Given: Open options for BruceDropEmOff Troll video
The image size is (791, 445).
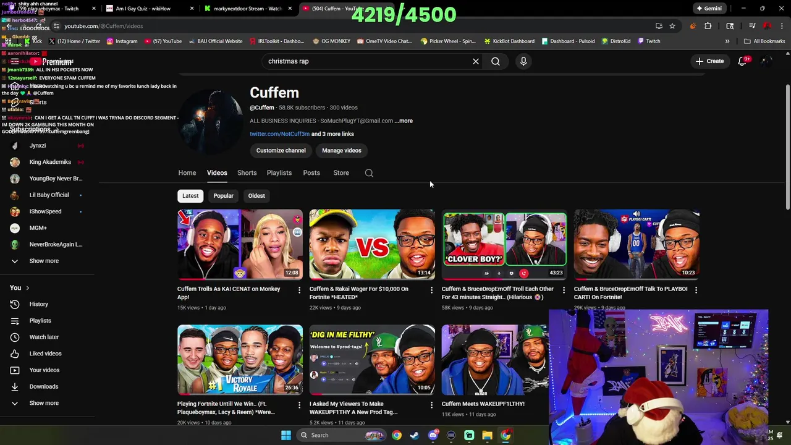Looking at the screenshot, I should [564, 290].
